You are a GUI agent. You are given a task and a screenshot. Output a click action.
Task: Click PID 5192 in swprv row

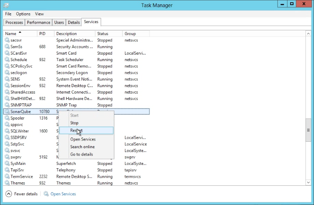43,157
